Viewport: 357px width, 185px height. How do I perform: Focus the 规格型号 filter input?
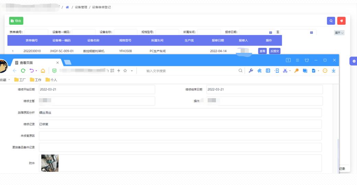[167, 32]
